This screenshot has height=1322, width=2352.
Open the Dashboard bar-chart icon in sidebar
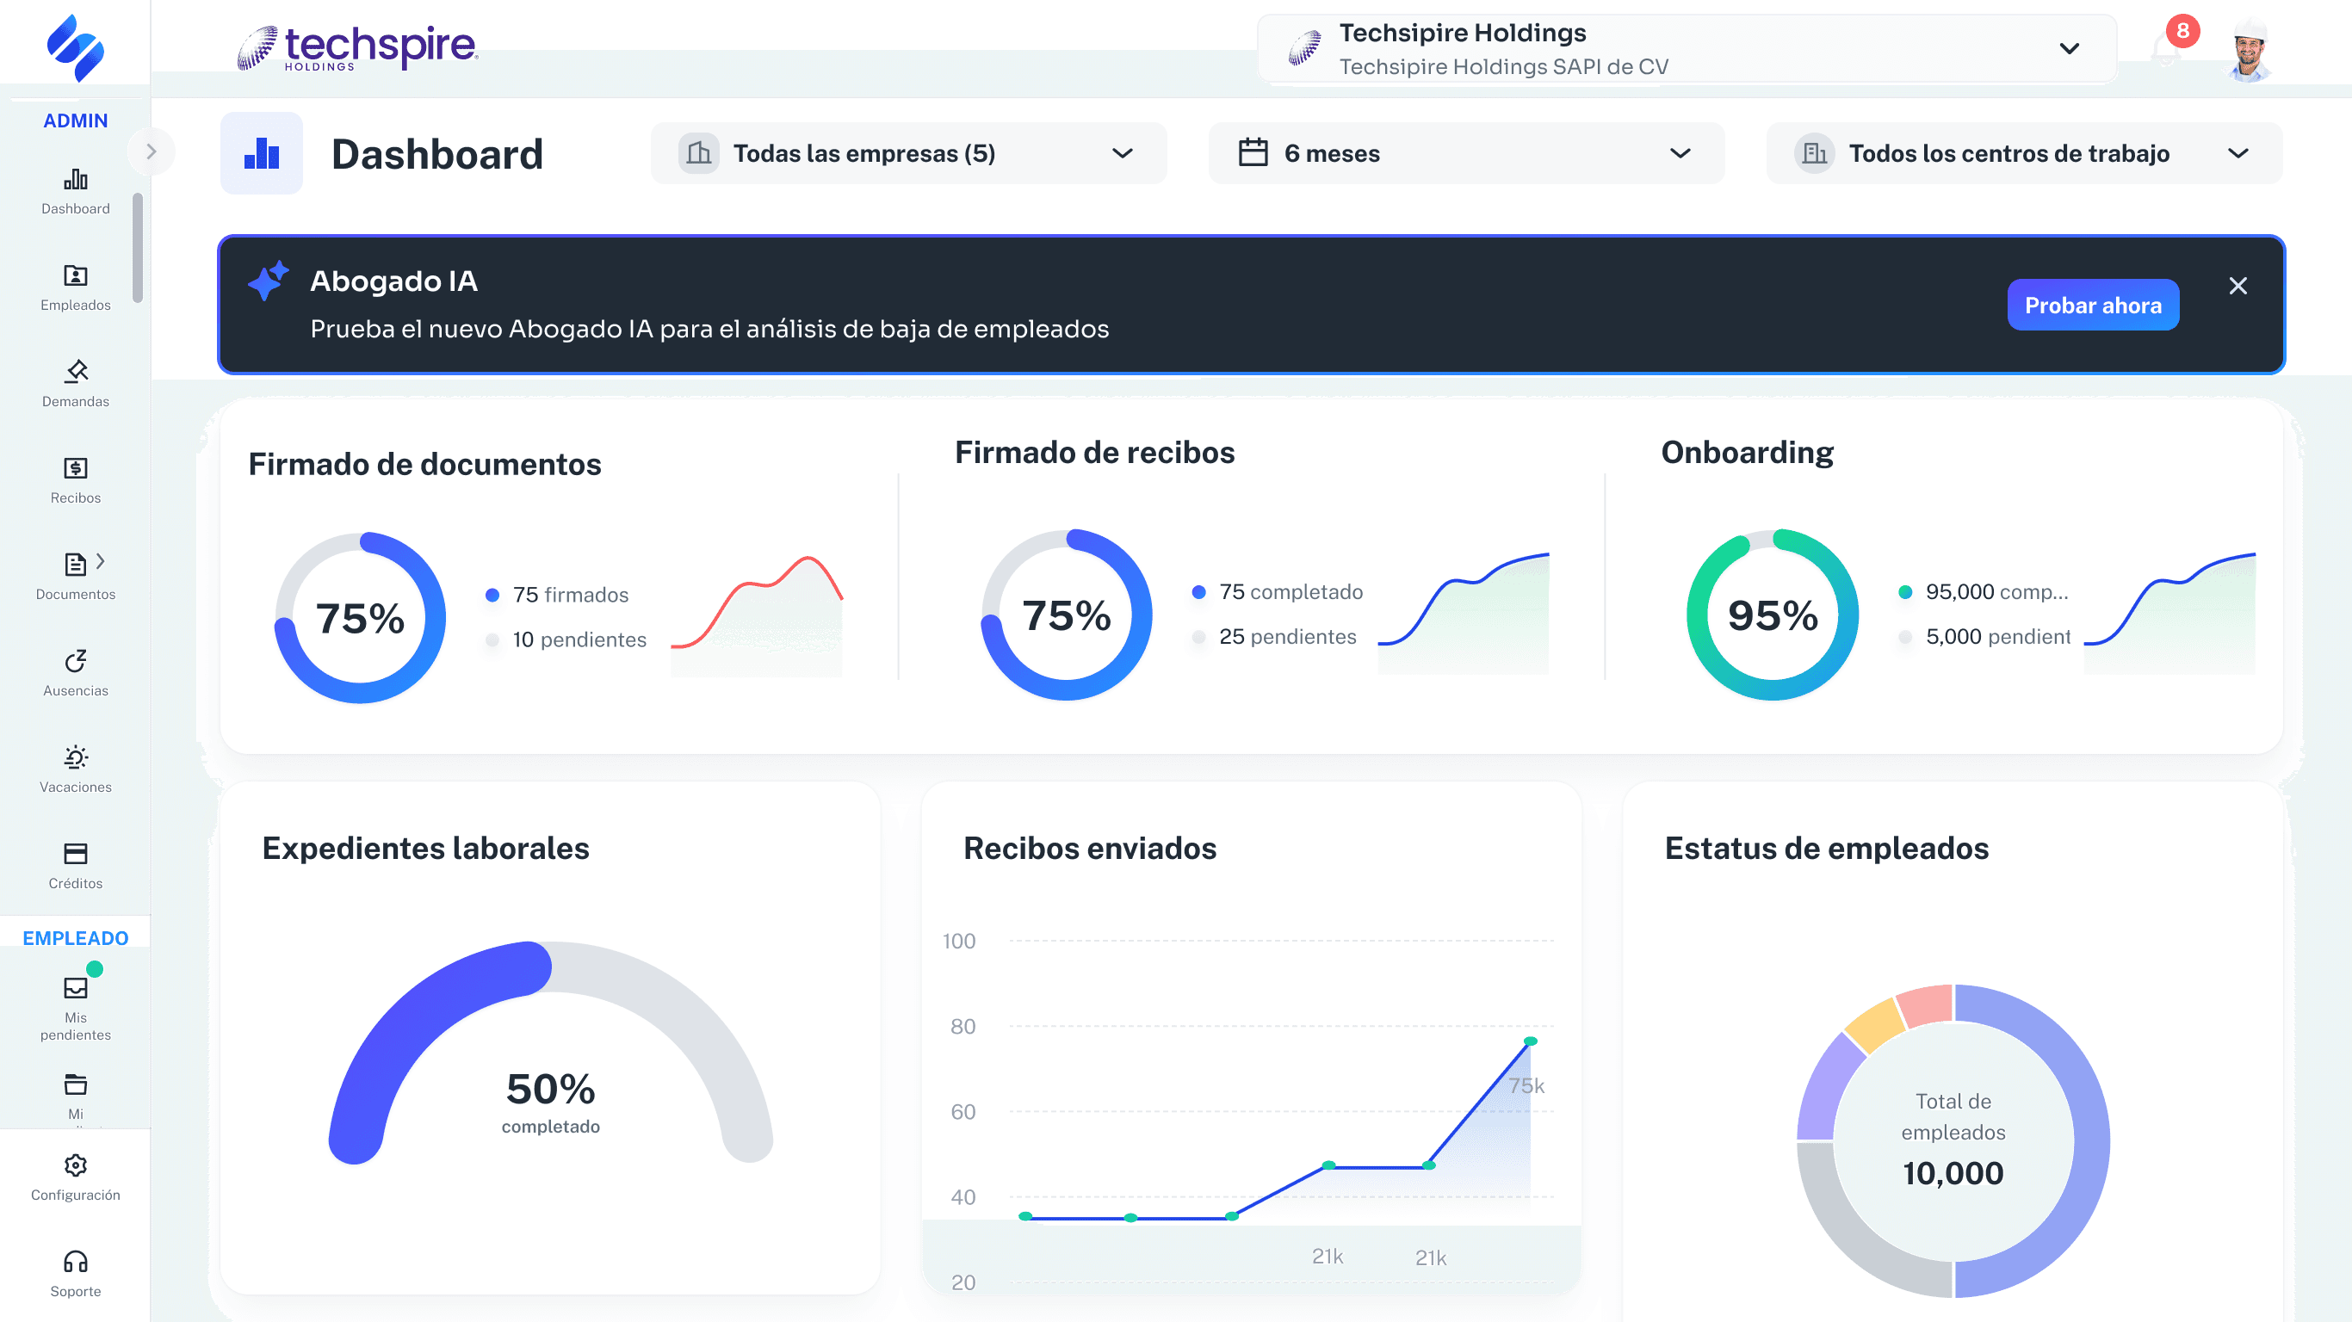click(75, 182)
